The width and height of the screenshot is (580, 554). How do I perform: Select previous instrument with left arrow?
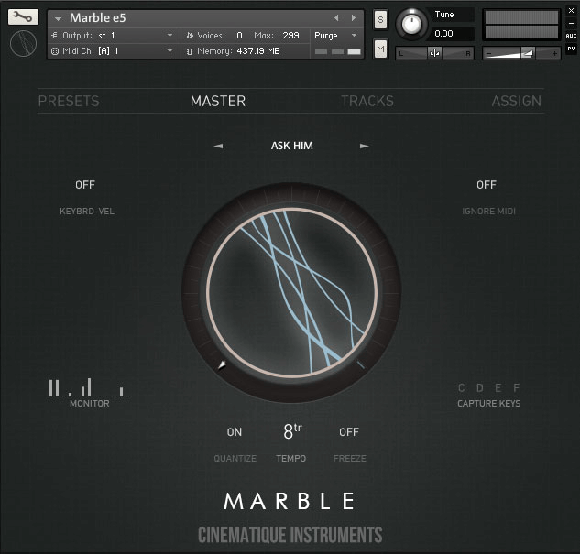336,18
